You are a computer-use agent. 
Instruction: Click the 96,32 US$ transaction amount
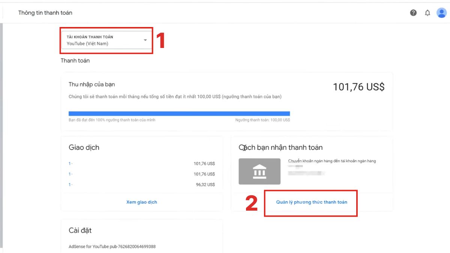tap(205, 184)
